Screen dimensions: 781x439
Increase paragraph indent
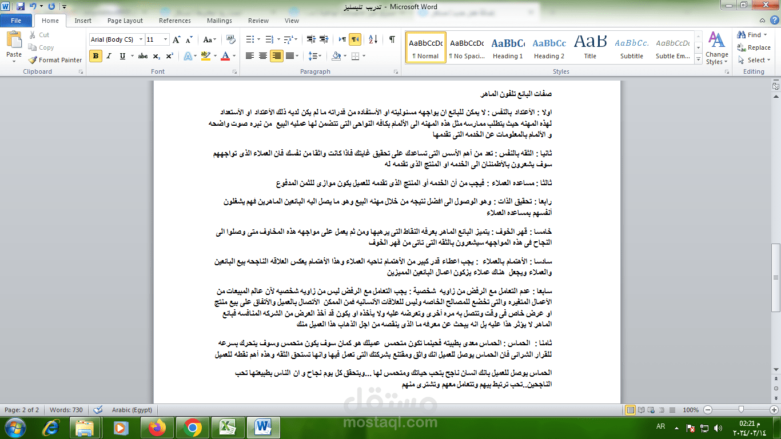[325, 39]
